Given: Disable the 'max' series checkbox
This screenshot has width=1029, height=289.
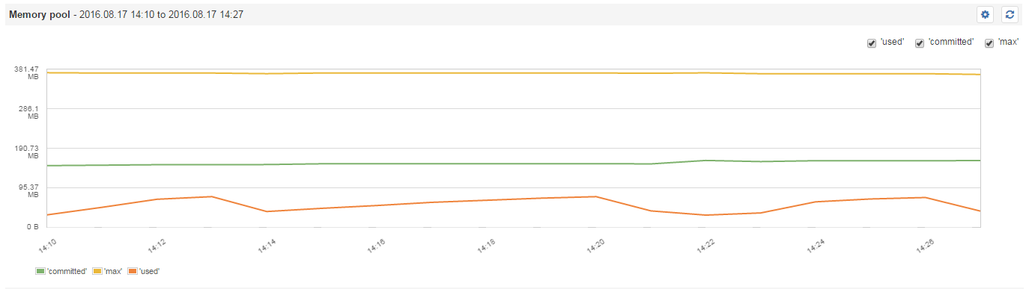Looking at the screenshot, I should click(x=989, y=43).
